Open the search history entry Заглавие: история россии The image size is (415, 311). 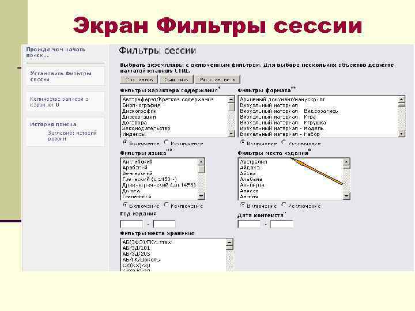72,136
